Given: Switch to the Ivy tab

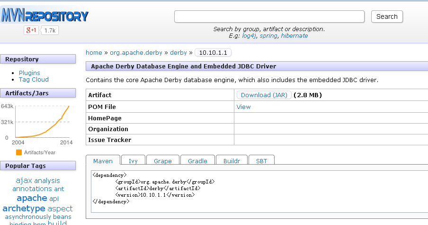Looking at the screenshot, I should [133, 161].
